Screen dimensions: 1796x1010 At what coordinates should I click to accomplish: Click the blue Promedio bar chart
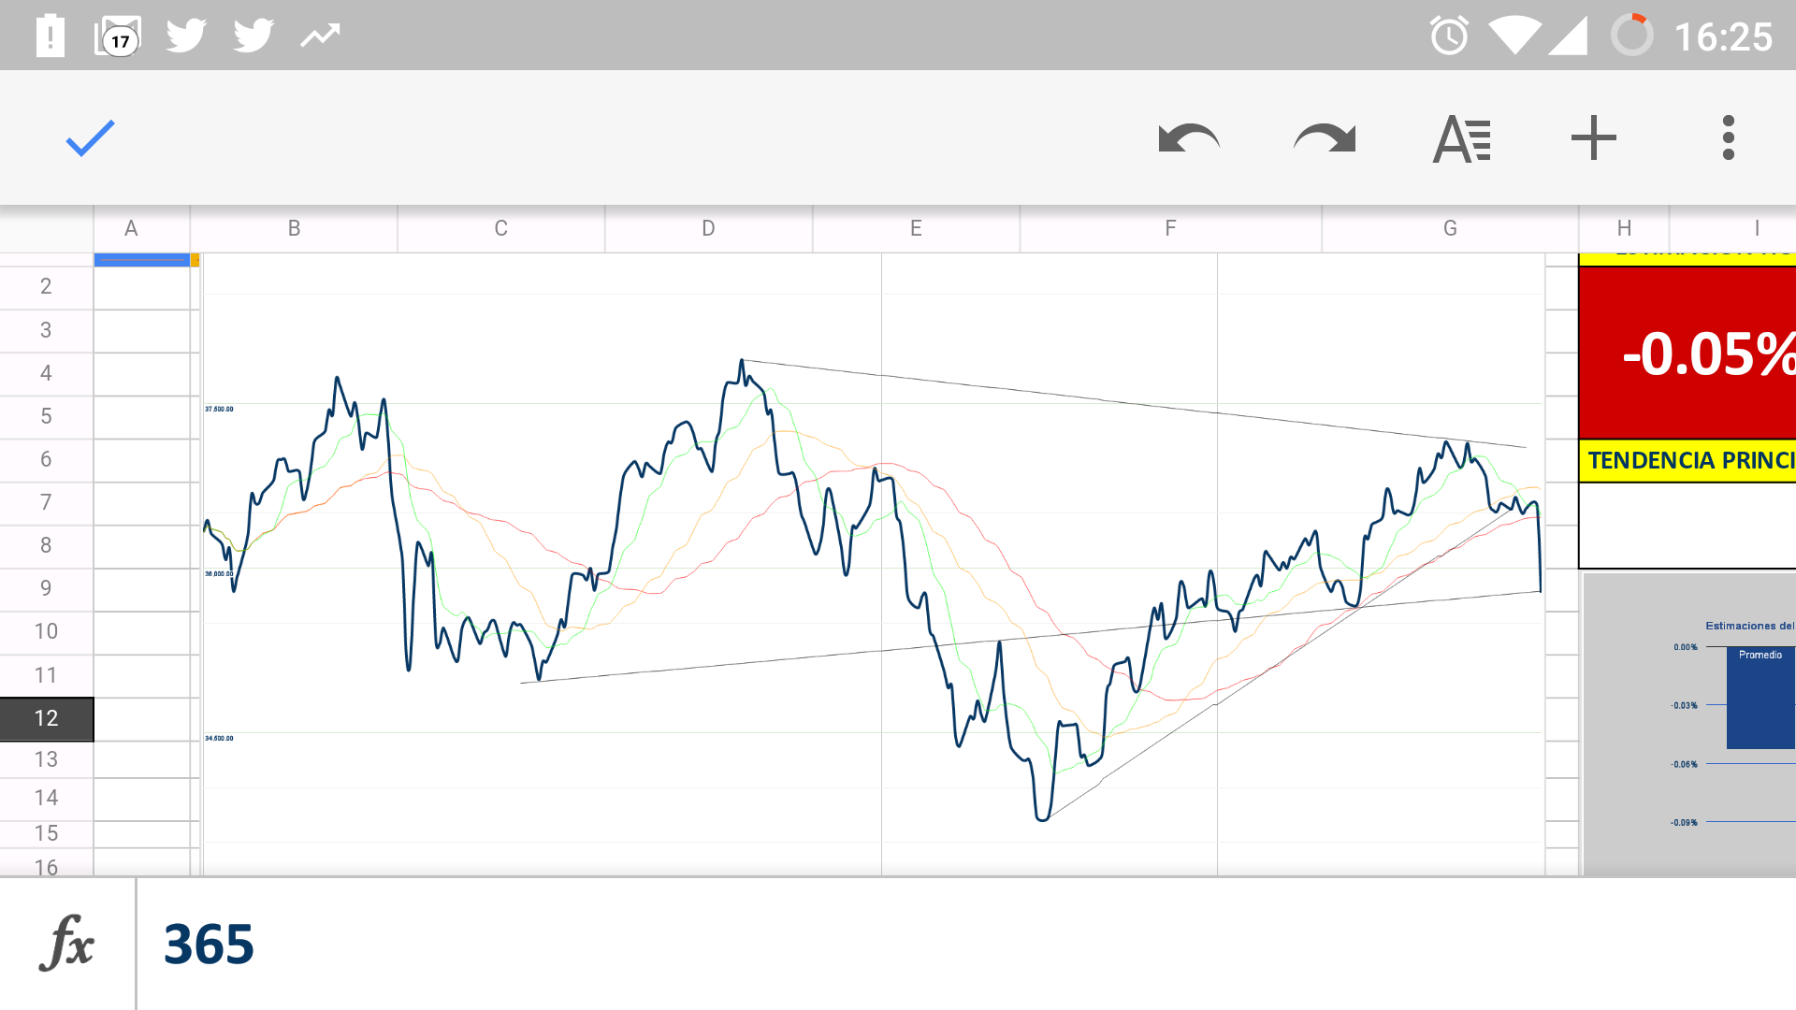(x=1760, y=700)
